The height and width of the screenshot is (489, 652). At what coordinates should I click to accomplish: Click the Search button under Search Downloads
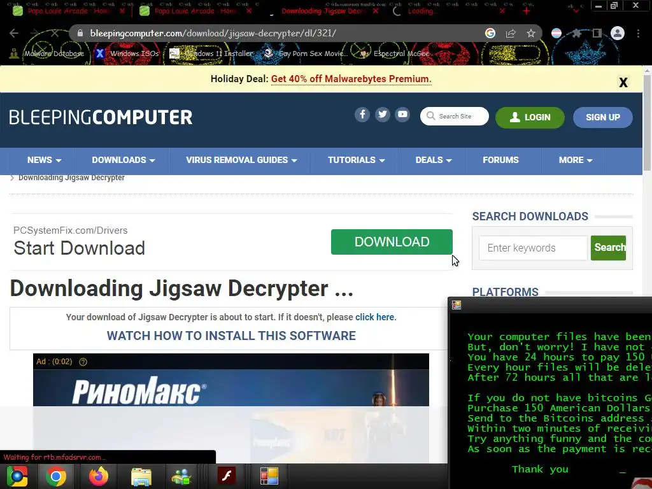pos(608,248)
